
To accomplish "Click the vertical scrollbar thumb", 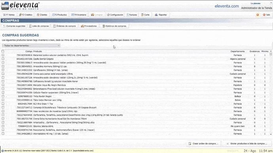I will tap(271, 54).
